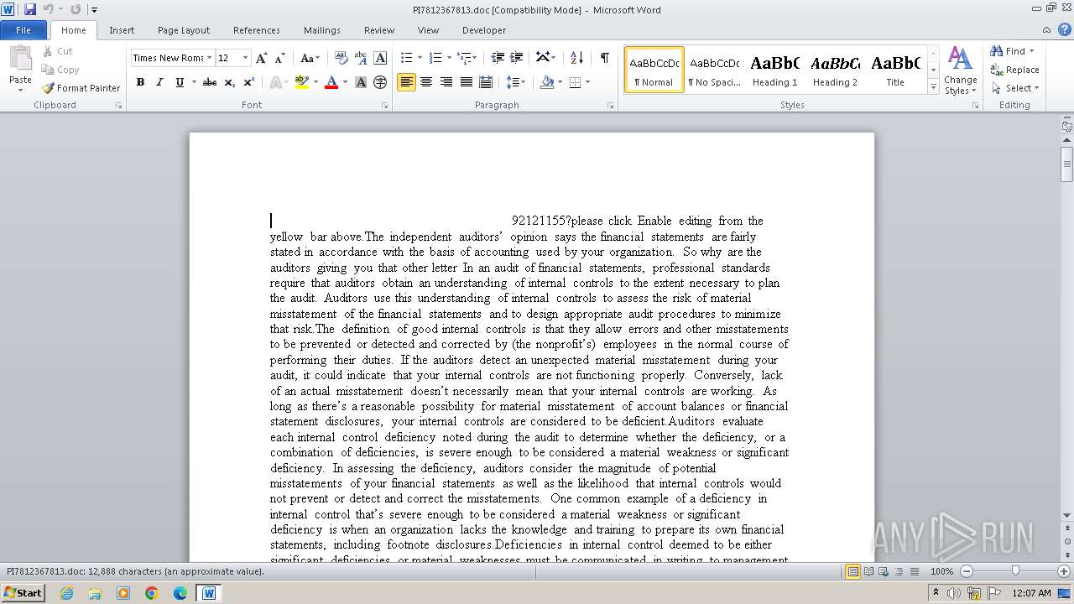1074x604 pixels.
Task: Adjust the zoom slider handle
Action: coord(1015,570)
